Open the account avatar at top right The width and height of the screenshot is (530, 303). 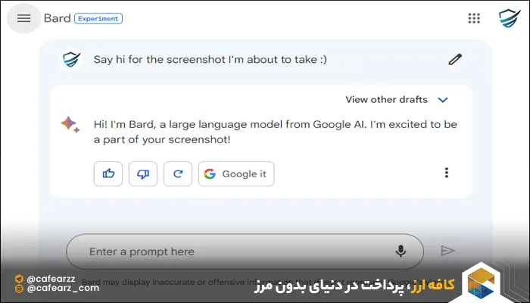click(510, 18)
